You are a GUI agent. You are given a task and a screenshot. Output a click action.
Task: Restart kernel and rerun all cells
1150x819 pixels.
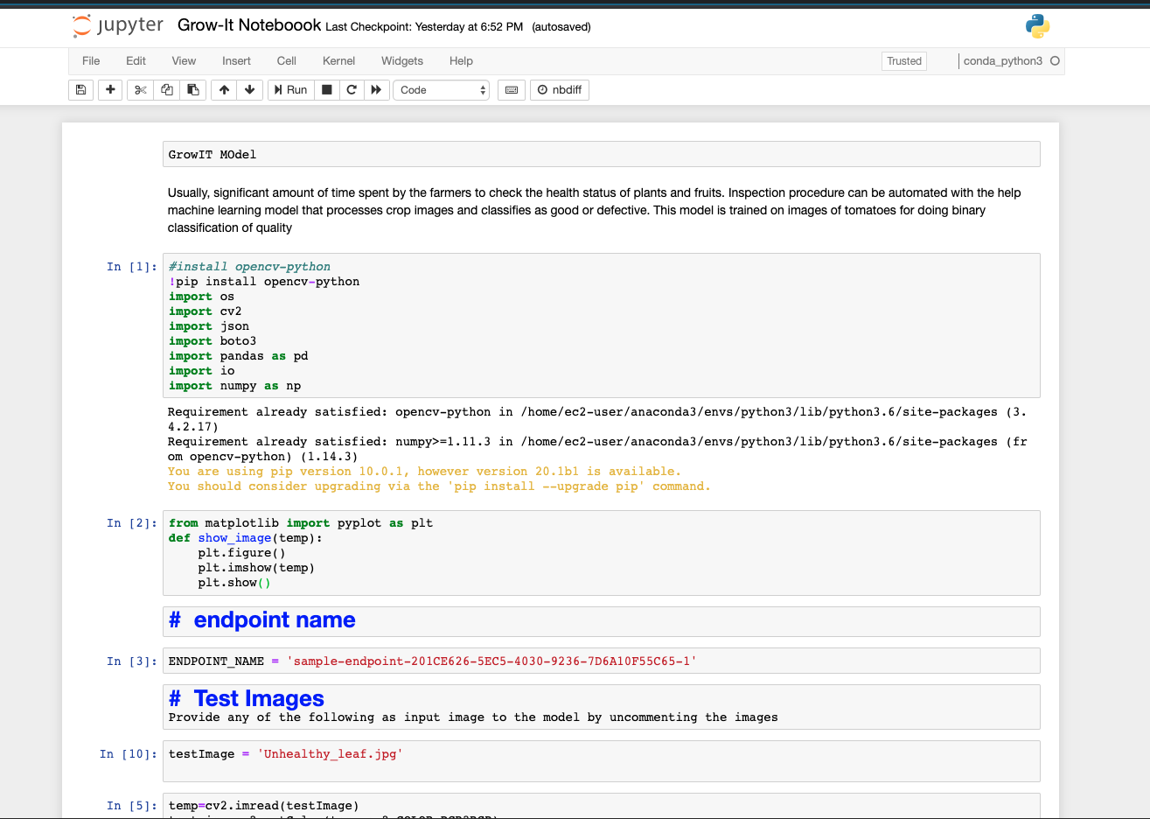(376, 90)
